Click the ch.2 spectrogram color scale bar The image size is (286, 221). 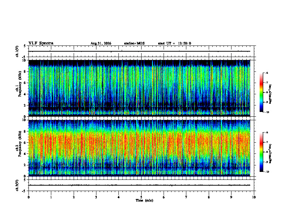[x=261, y=152]
